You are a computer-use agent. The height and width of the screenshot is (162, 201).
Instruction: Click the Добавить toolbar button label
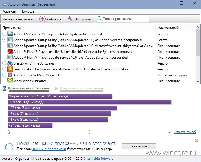click(54, 19)
